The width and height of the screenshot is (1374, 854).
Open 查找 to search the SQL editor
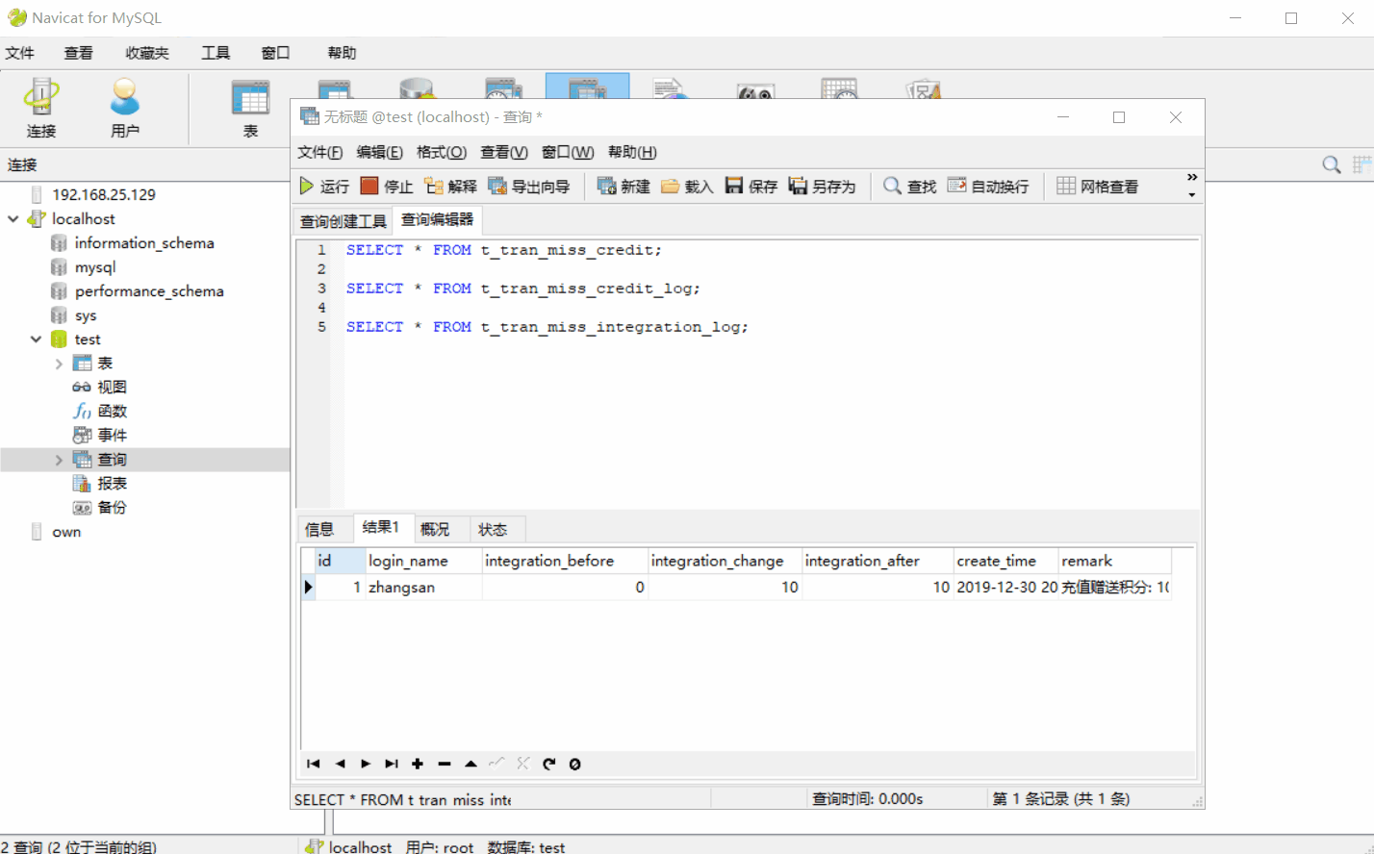tap(908, 186)
